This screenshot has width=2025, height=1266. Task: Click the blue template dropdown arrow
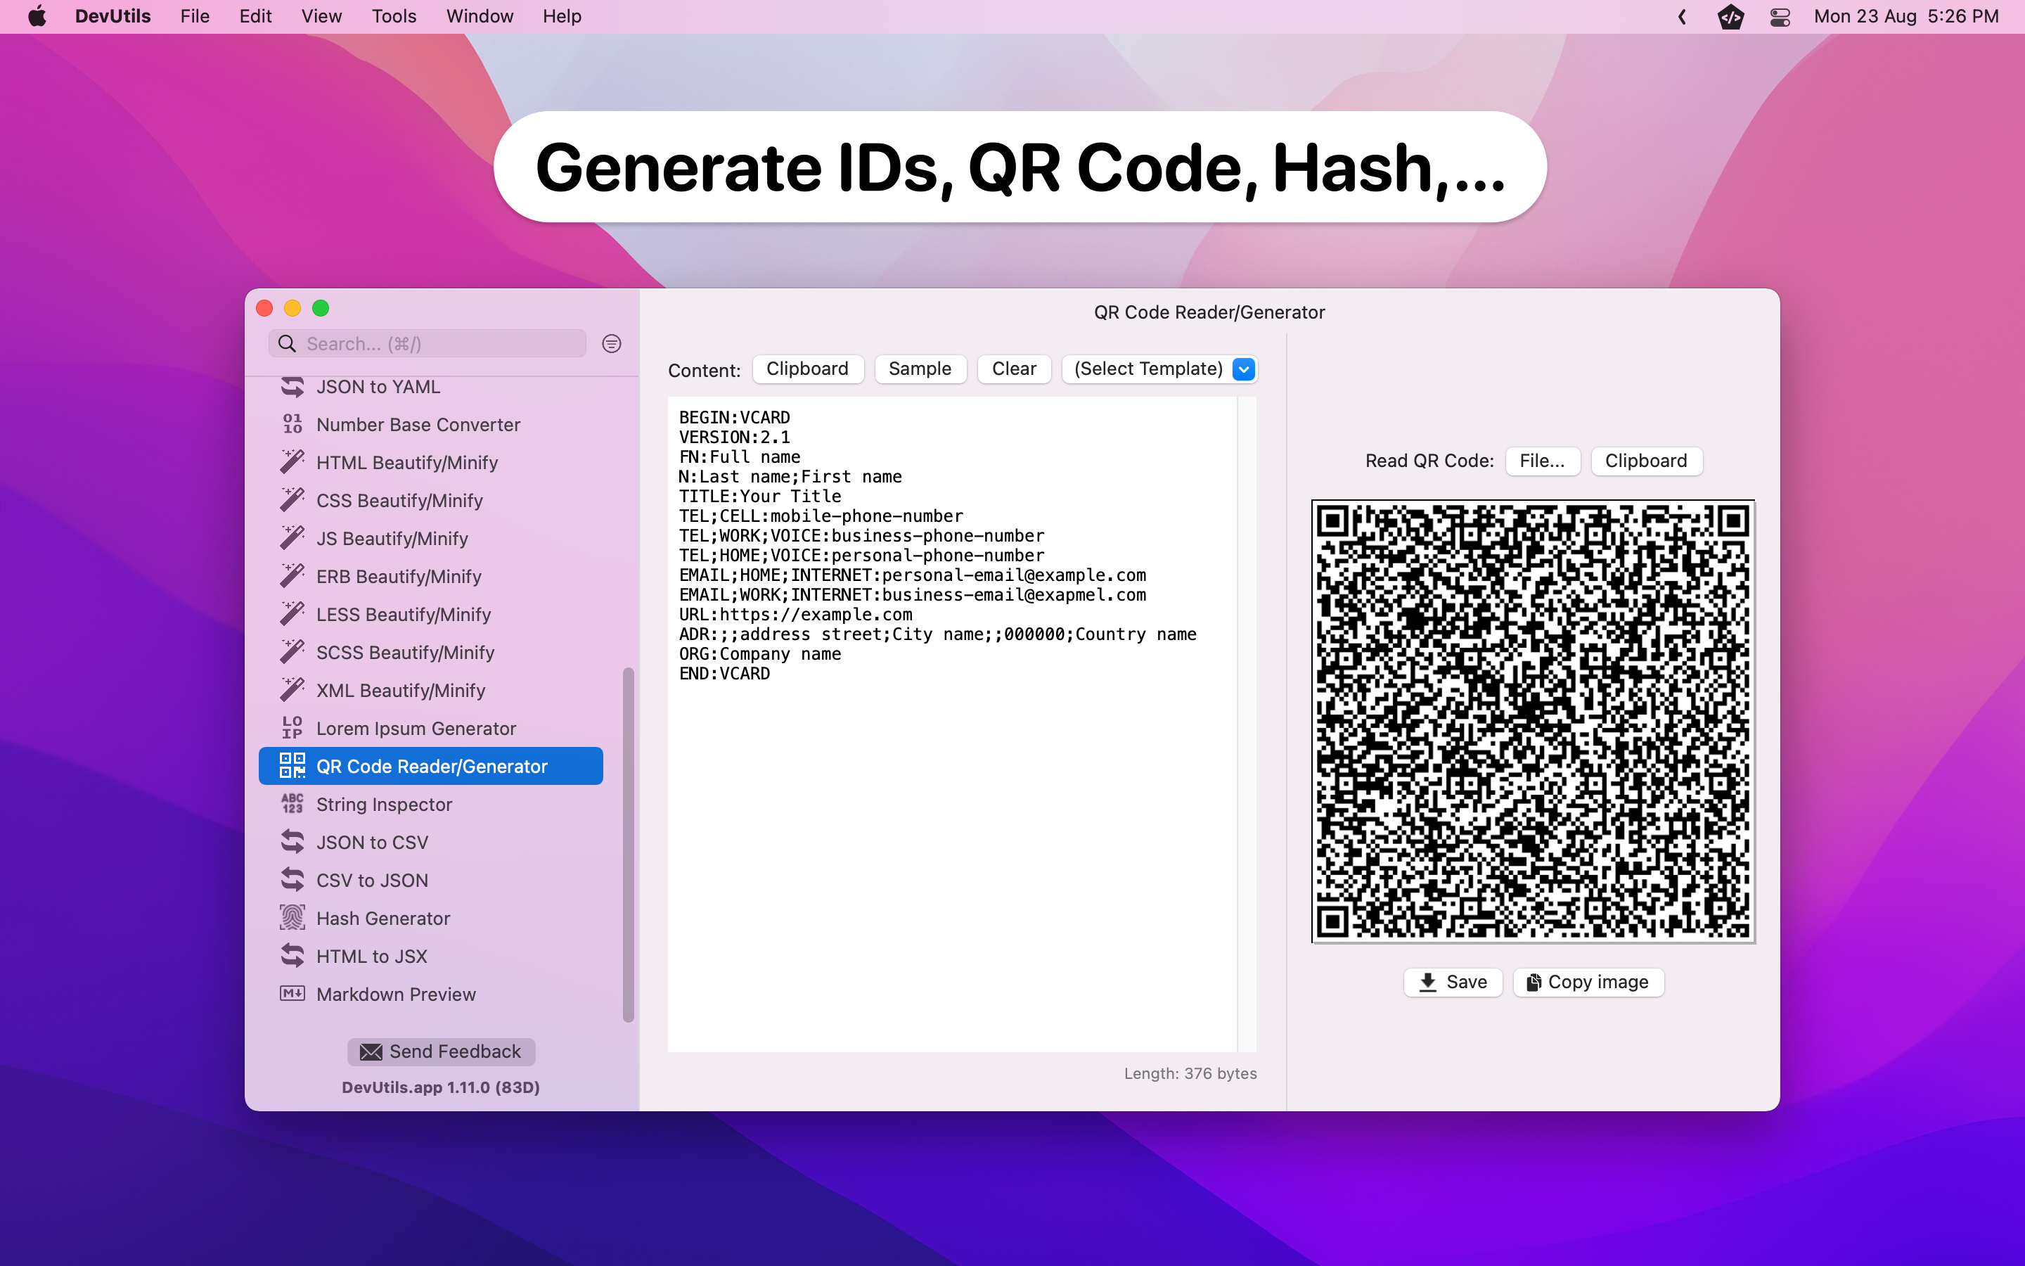point(1243,369)
